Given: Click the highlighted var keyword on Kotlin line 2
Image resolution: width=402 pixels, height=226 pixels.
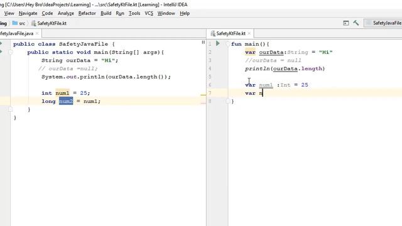Looking at the screenshot, I should (x=250, y=52).
